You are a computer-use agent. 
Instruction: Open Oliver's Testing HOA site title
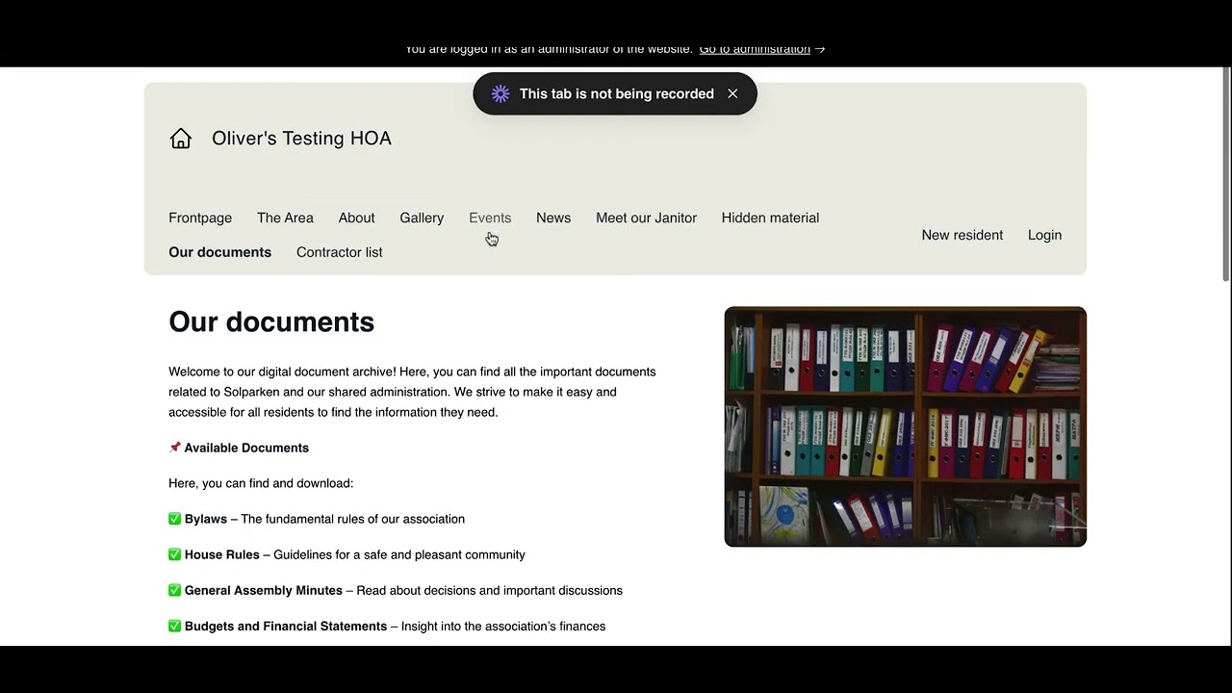(301, 139)
